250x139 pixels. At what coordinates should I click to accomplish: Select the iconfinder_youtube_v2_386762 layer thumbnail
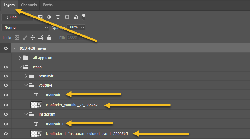(36, 105)
